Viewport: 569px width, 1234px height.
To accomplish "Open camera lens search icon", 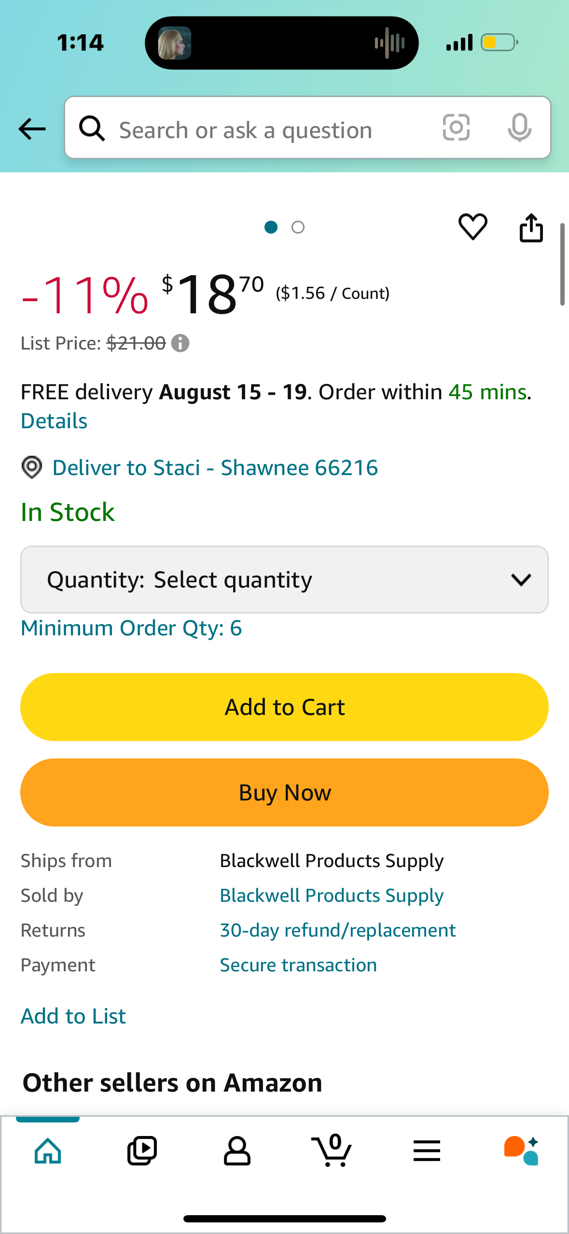I will tap(456, 128).
